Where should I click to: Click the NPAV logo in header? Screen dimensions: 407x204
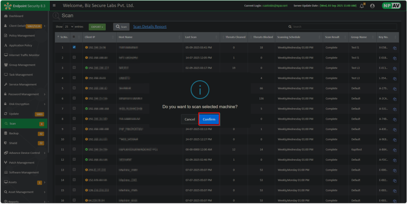391,6
